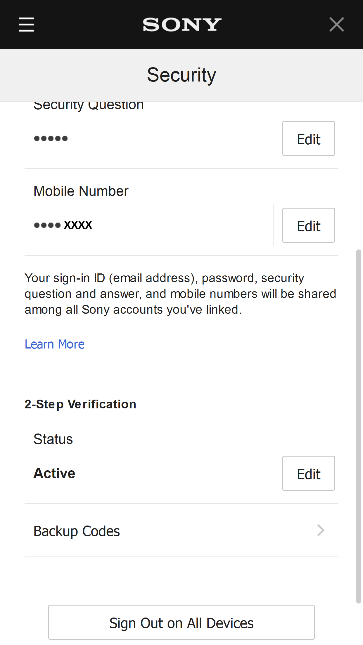Click the Active status text

tap(54, 473)
